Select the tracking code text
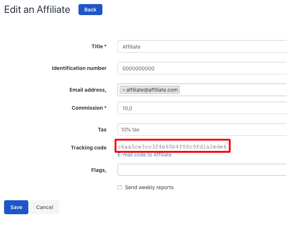This screenshot has height=226, width=294. pos(172,146)
